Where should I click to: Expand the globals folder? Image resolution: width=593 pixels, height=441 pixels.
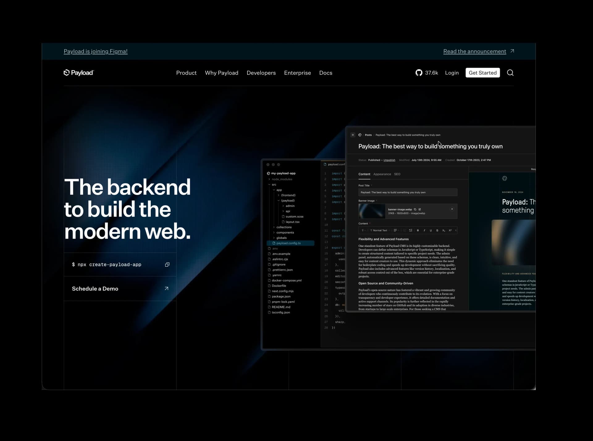(274, 238)
